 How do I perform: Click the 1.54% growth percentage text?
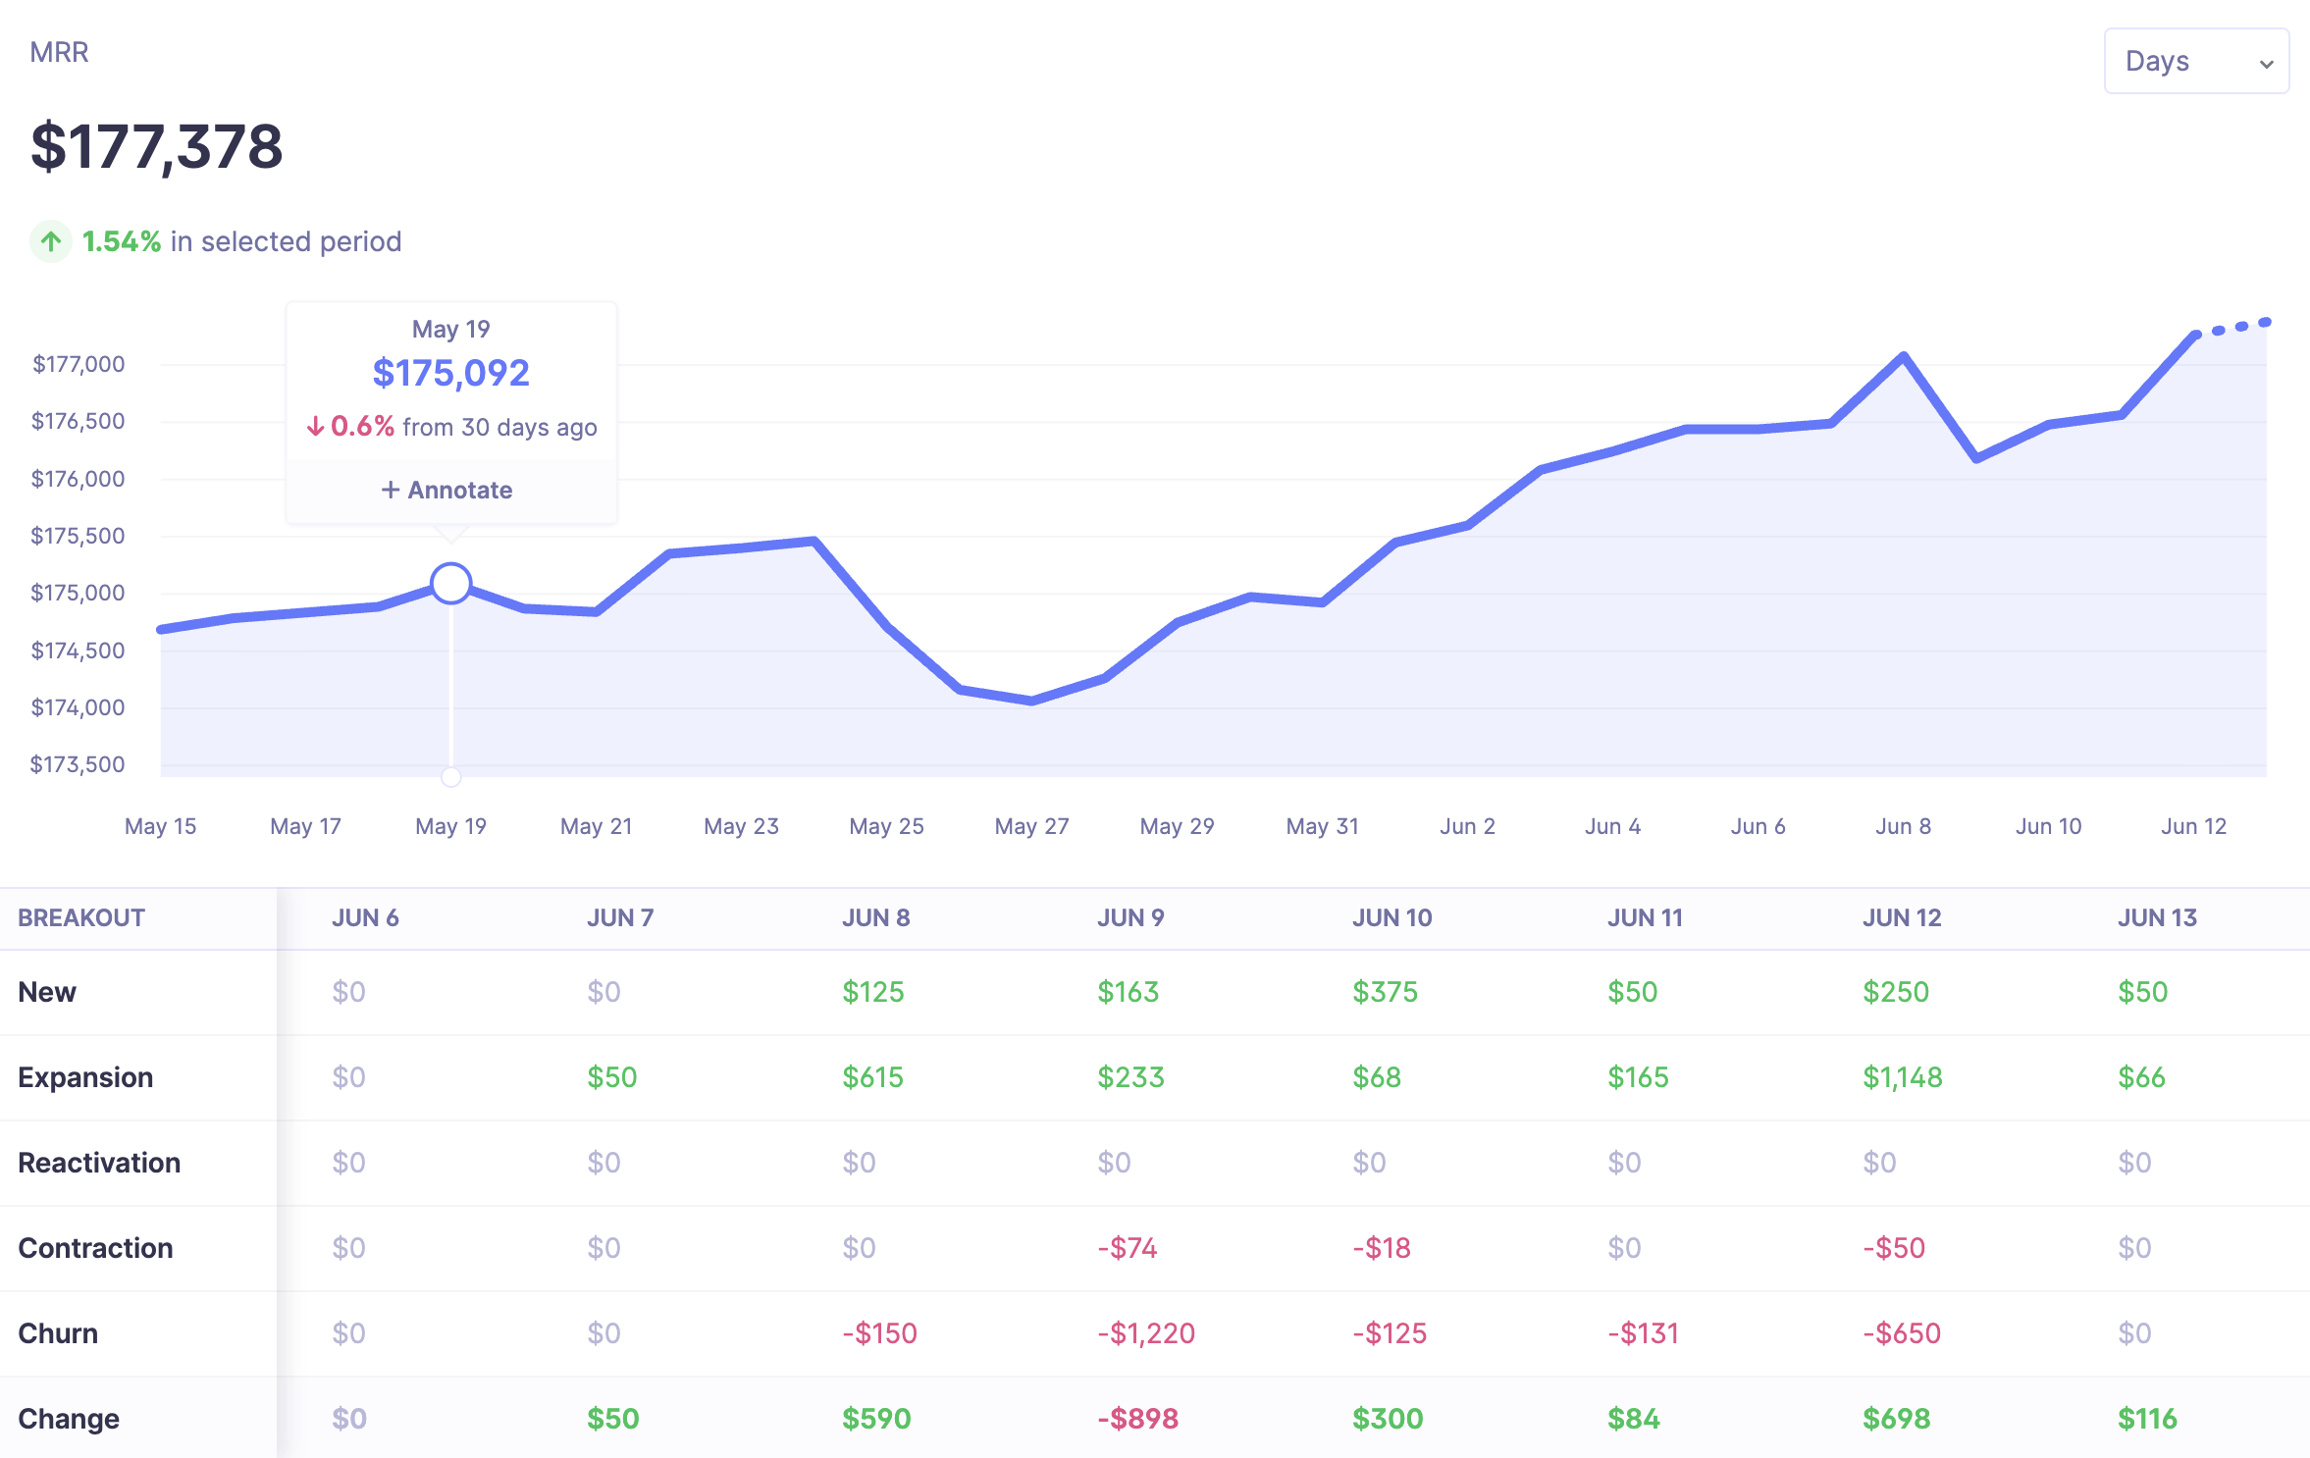(x=120, y=240)
